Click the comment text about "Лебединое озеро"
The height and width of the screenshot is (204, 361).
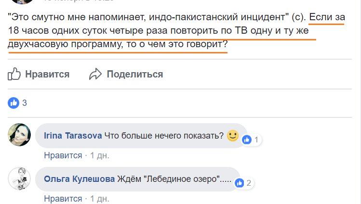coord(174,179)
